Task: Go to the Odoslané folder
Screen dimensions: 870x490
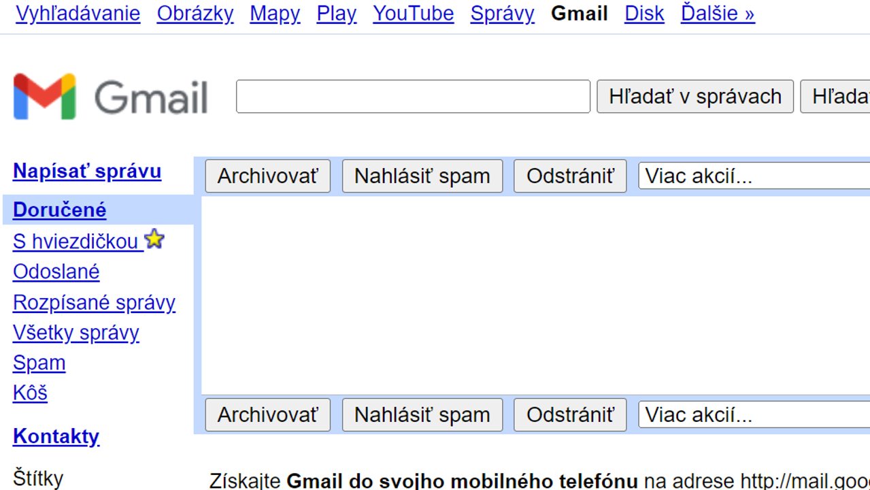Action: pyautogui.click(x=56, y=272)
